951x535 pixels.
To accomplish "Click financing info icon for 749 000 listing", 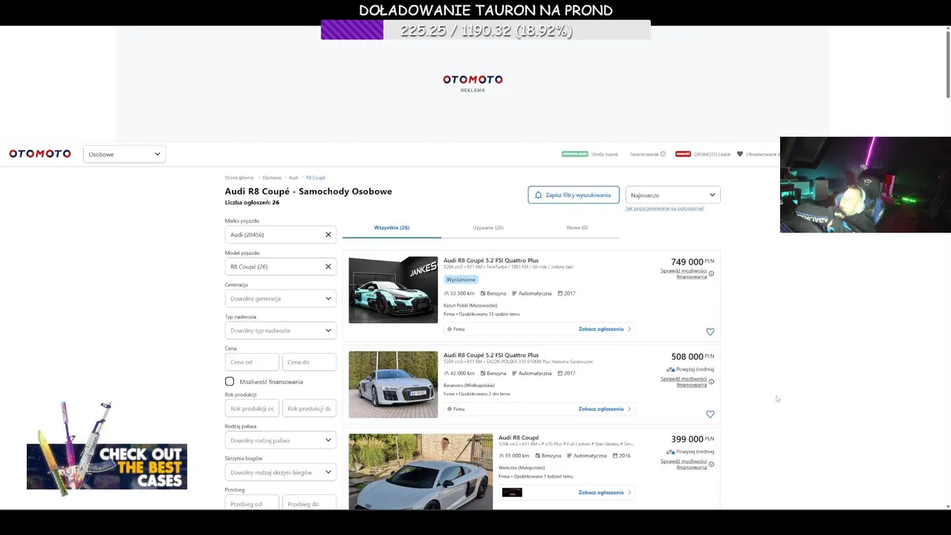I will coord(711,274).
